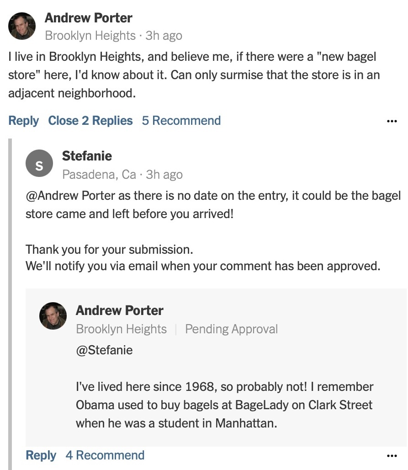Open more options for Andrew Porter's top comment
Viewport: 408px width, 470px height.
pos(392,122)
